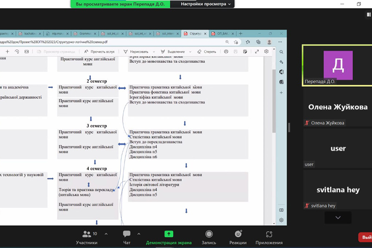This screenshot has width=372, height=248.
Task: Switch to the ОП_БАК tab
Action: coord(222,34)
